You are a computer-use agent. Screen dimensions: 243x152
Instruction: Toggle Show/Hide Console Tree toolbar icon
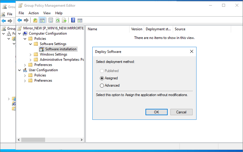coord(42,20)
